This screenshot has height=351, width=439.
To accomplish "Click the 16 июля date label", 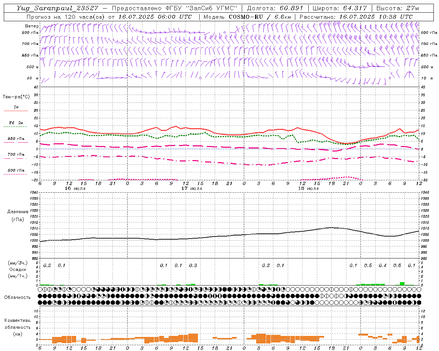I will [75, 189].
